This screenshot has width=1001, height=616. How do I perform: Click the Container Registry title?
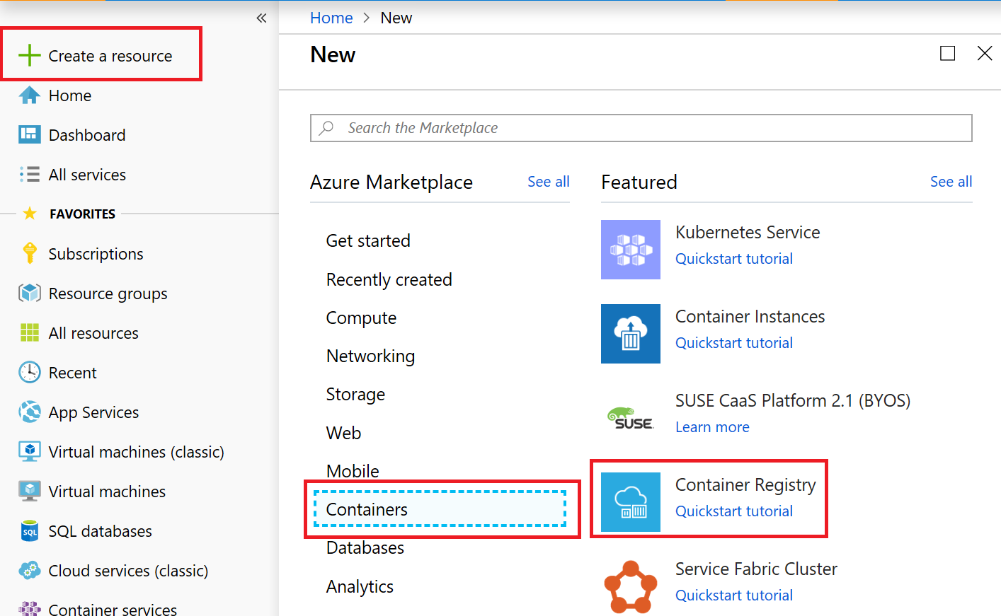pyautogui.click(x=745, y=484)
